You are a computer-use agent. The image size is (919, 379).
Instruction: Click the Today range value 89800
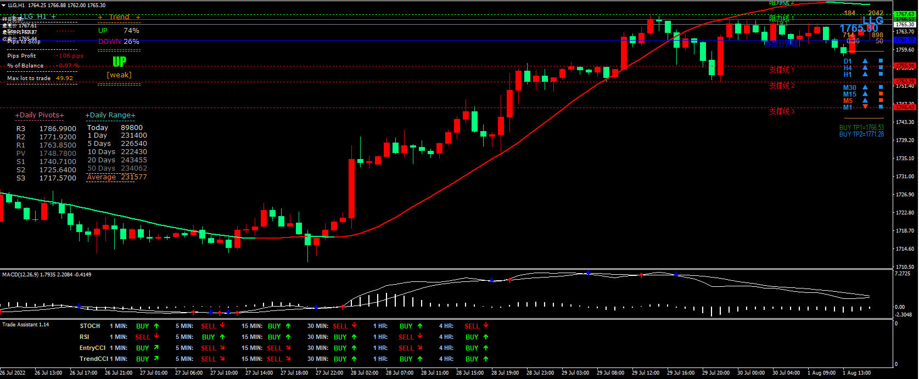(132, 127)
